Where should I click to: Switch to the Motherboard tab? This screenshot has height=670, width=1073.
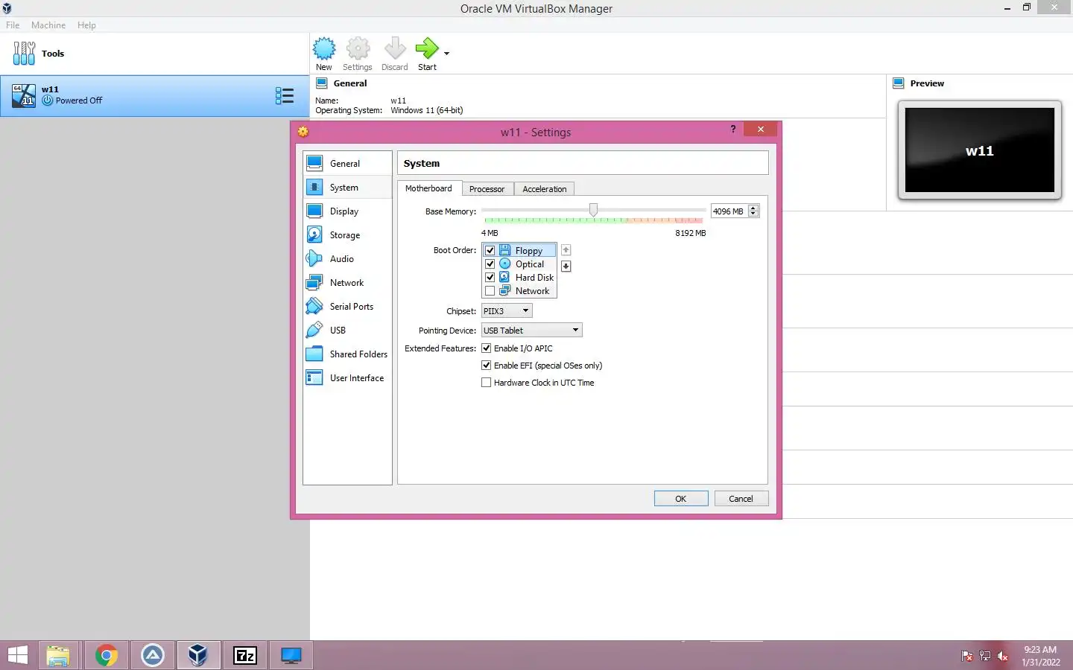[x=428, y=188]
